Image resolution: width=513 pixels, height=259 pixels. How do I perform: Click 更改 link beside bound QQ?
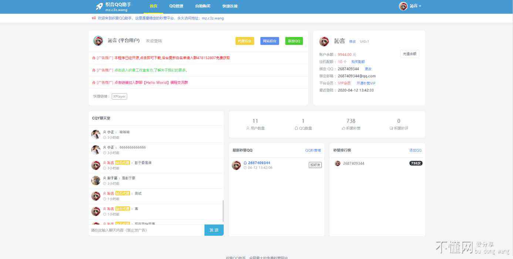[x=368, y=69]
